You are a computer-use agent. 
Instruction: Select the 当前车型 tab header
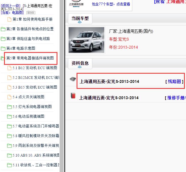(80, 19)
